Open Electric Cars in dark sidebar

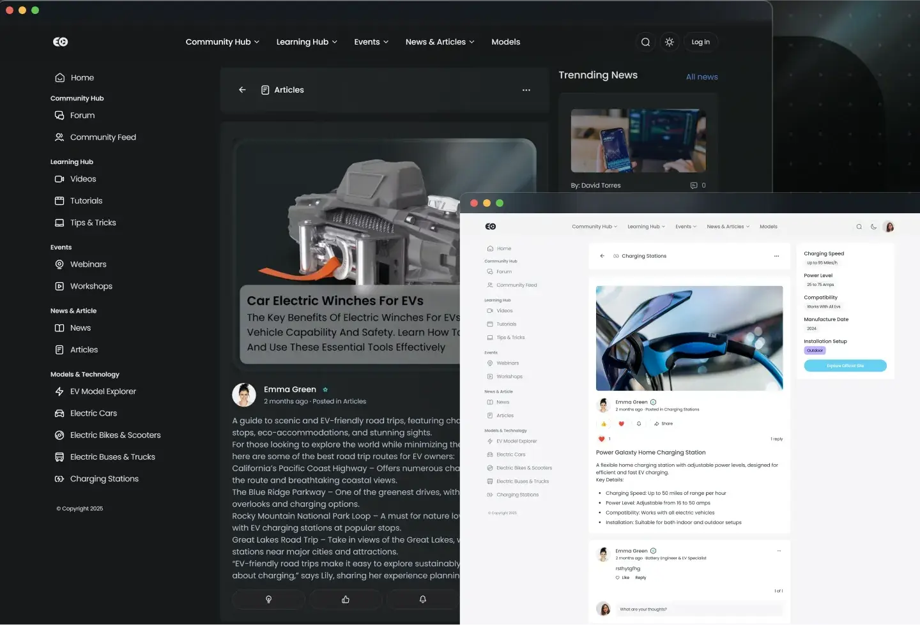coord(86,414)
